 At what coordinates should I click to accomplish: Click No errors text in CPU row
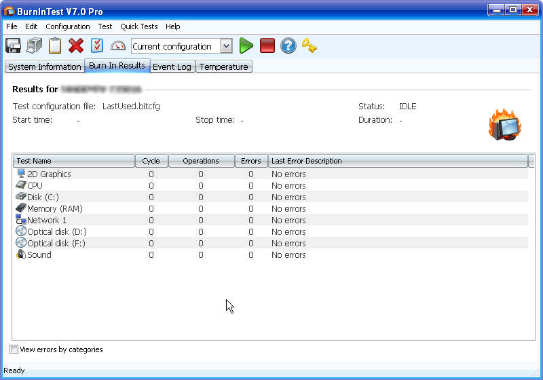(x=288, y=186)
